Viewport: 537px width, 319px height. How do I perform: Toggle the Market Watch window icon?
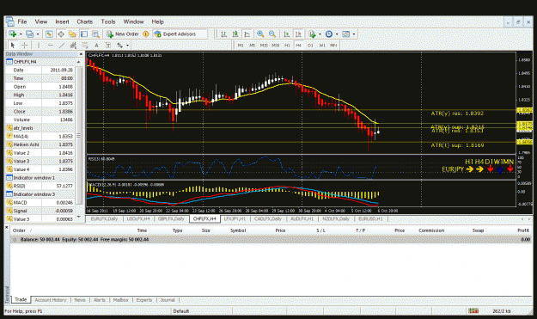click(x=49, y=34)
